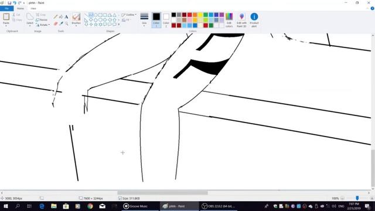Pick the yellow color swatch
The image size is (375, 211).
click(x=200, y=15)
